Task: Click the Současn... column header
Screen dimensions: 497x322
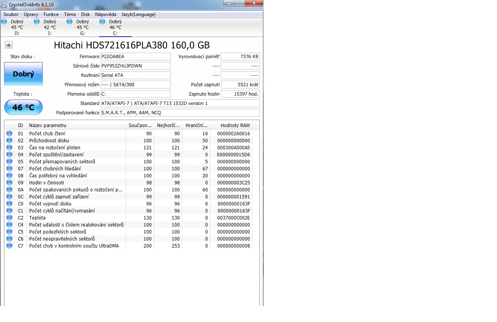Action: click(140, 125)
